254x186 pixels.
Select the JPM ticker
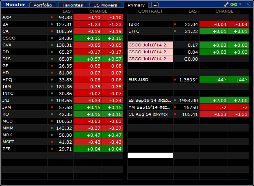pos(7,107)
